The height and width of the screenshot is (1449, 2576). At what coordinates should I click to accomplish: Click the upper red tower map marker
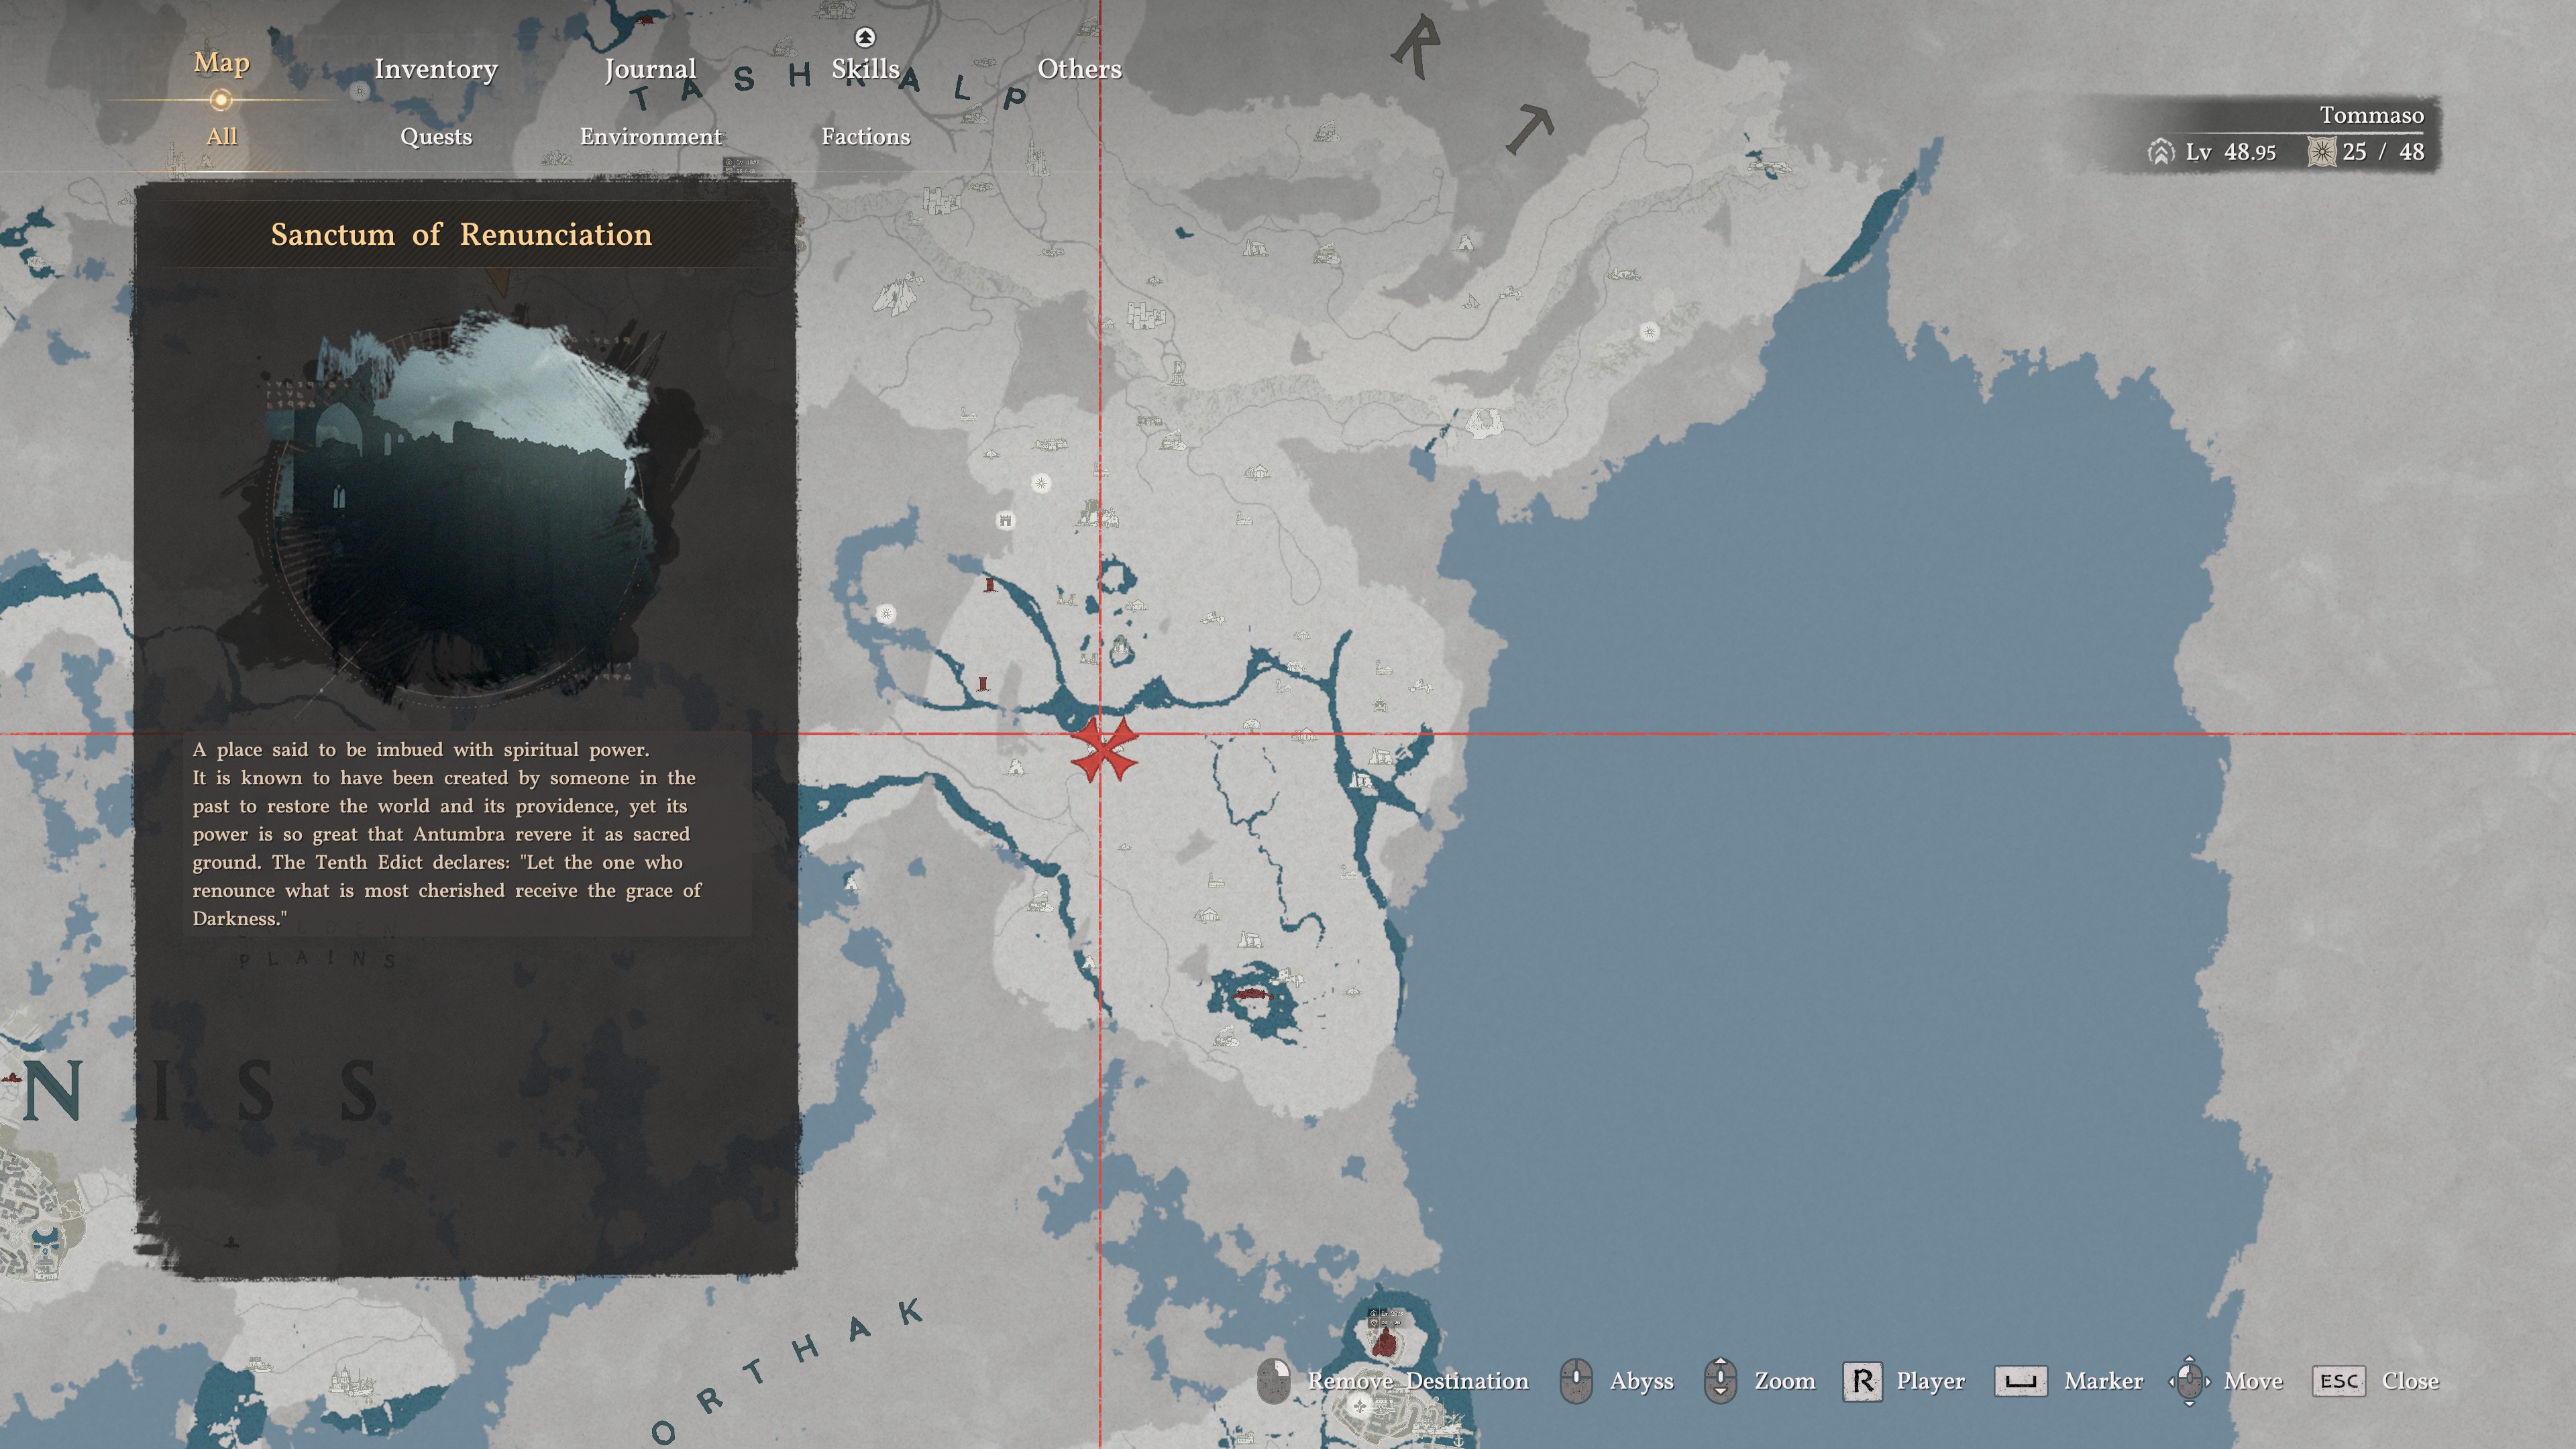(x=990, y=585)
